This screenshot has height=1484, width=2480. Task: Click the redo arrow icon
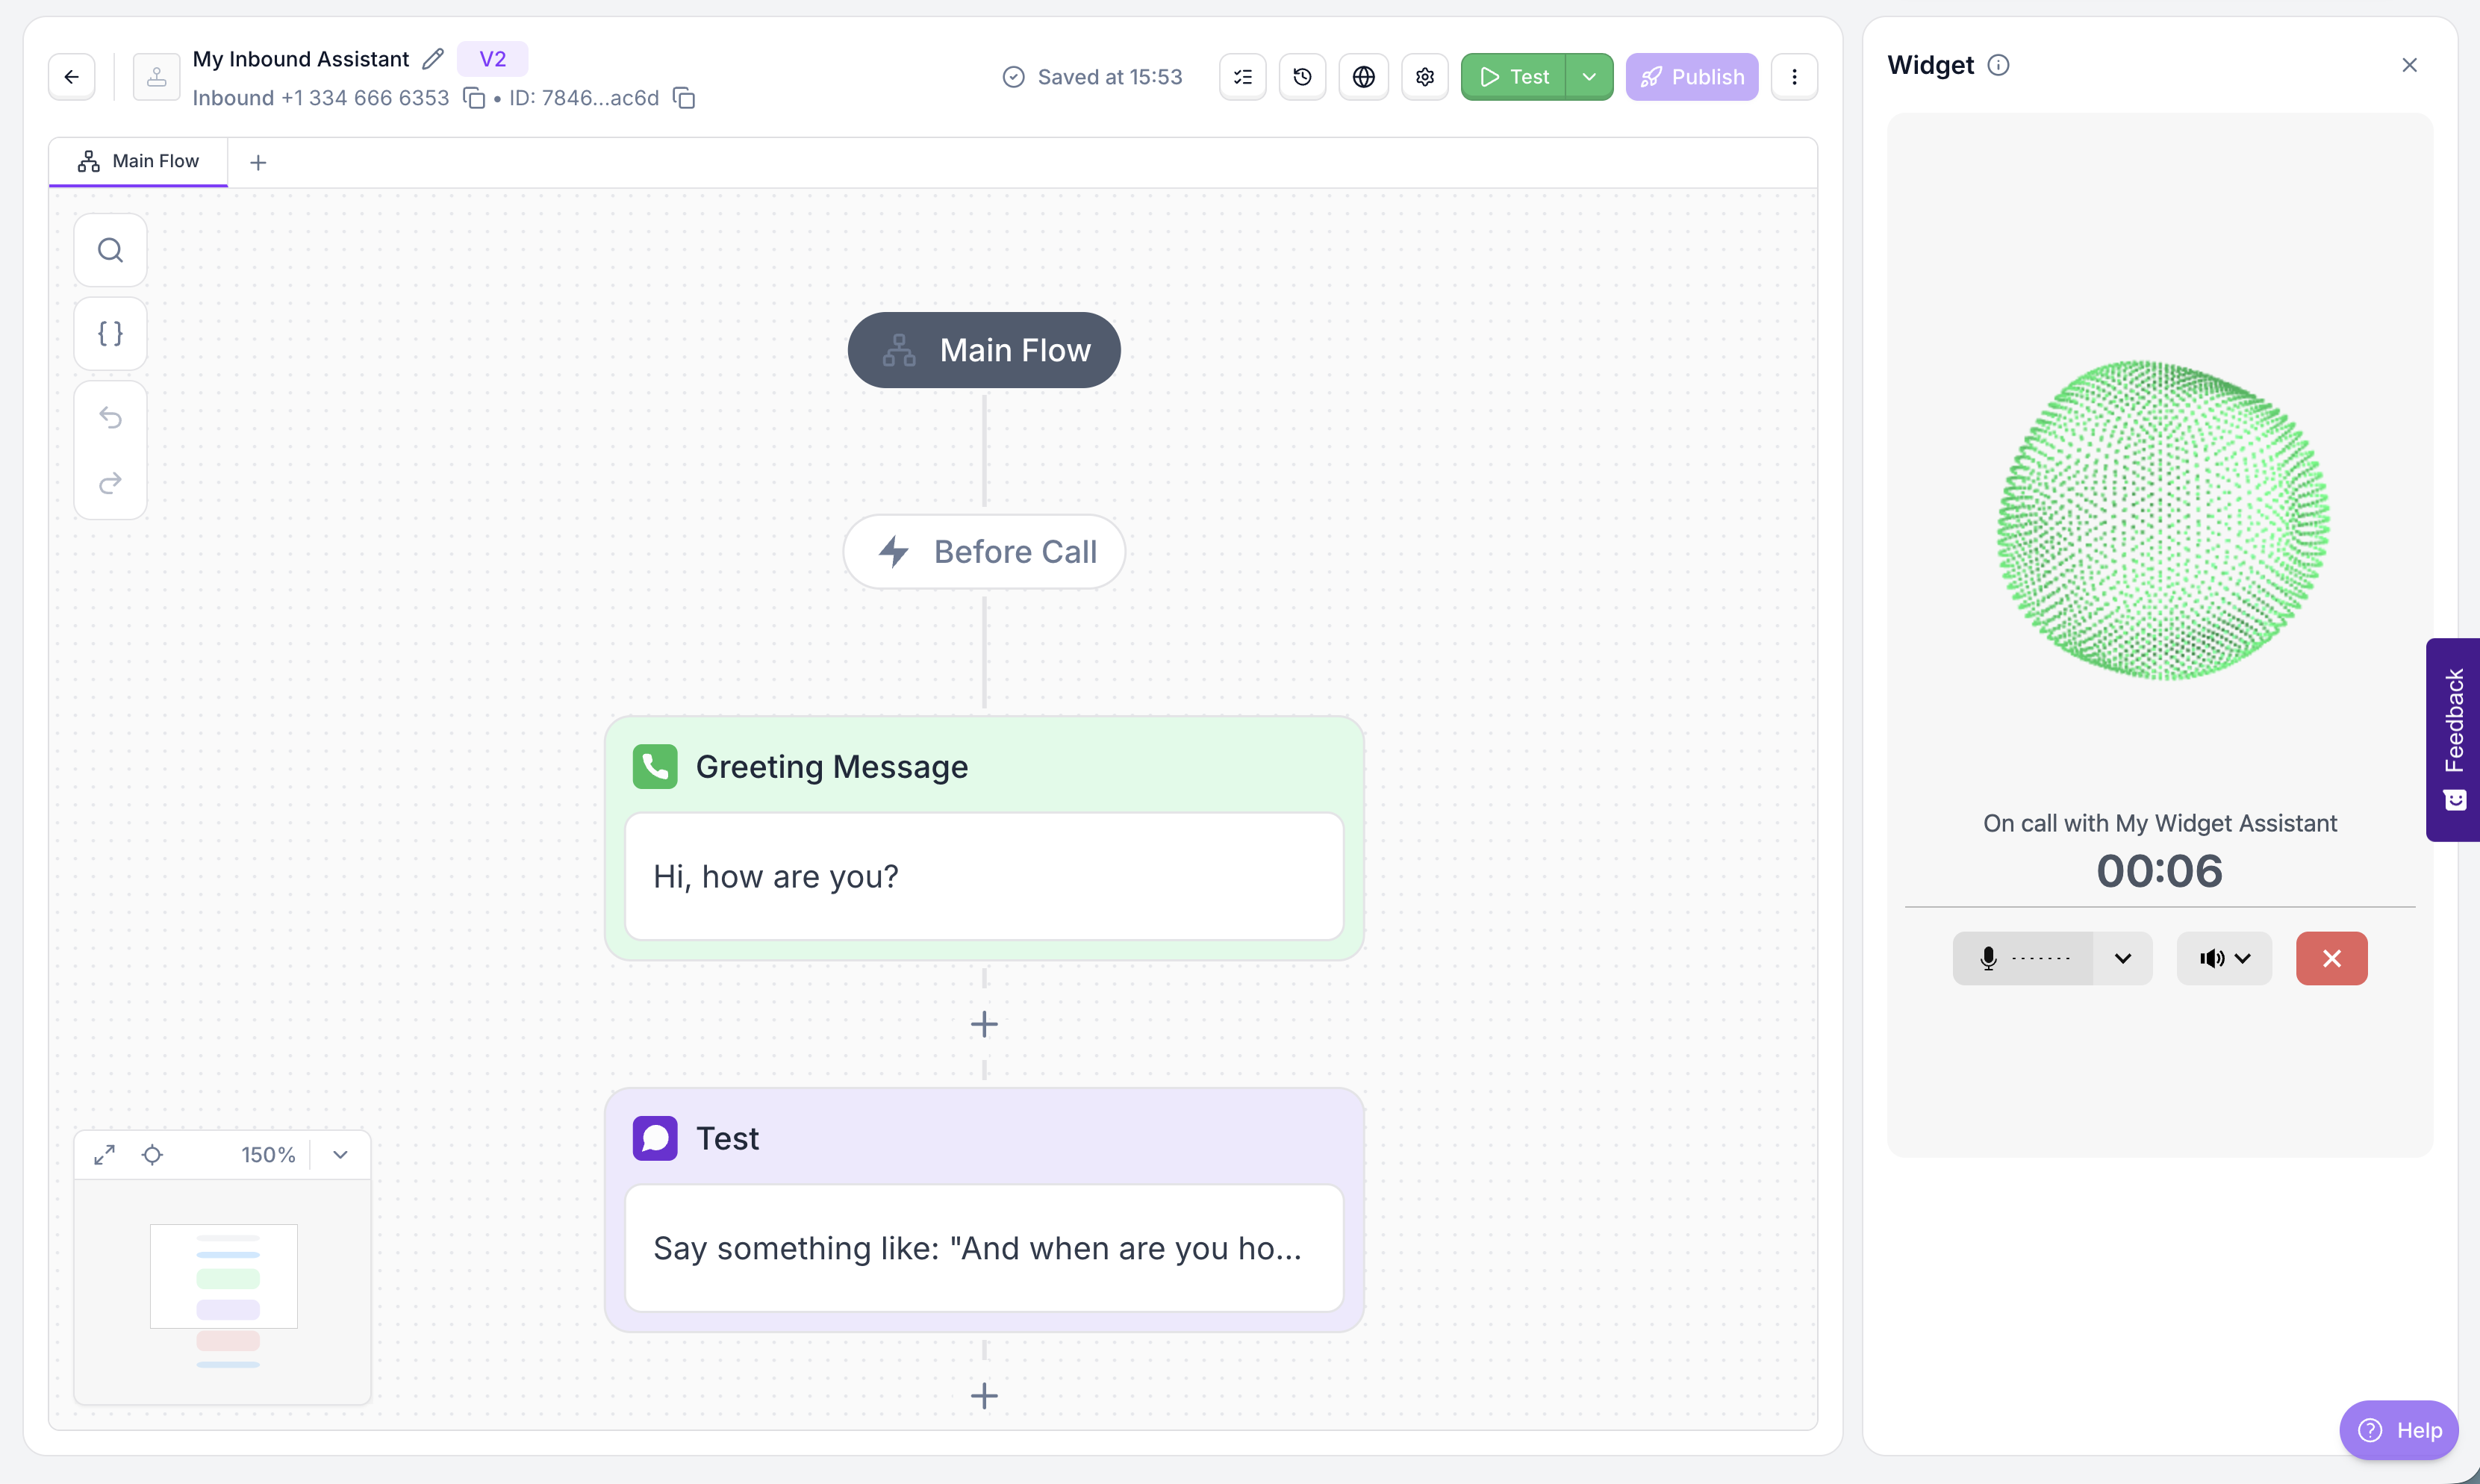pyautogui.click(x=110, y=483)
